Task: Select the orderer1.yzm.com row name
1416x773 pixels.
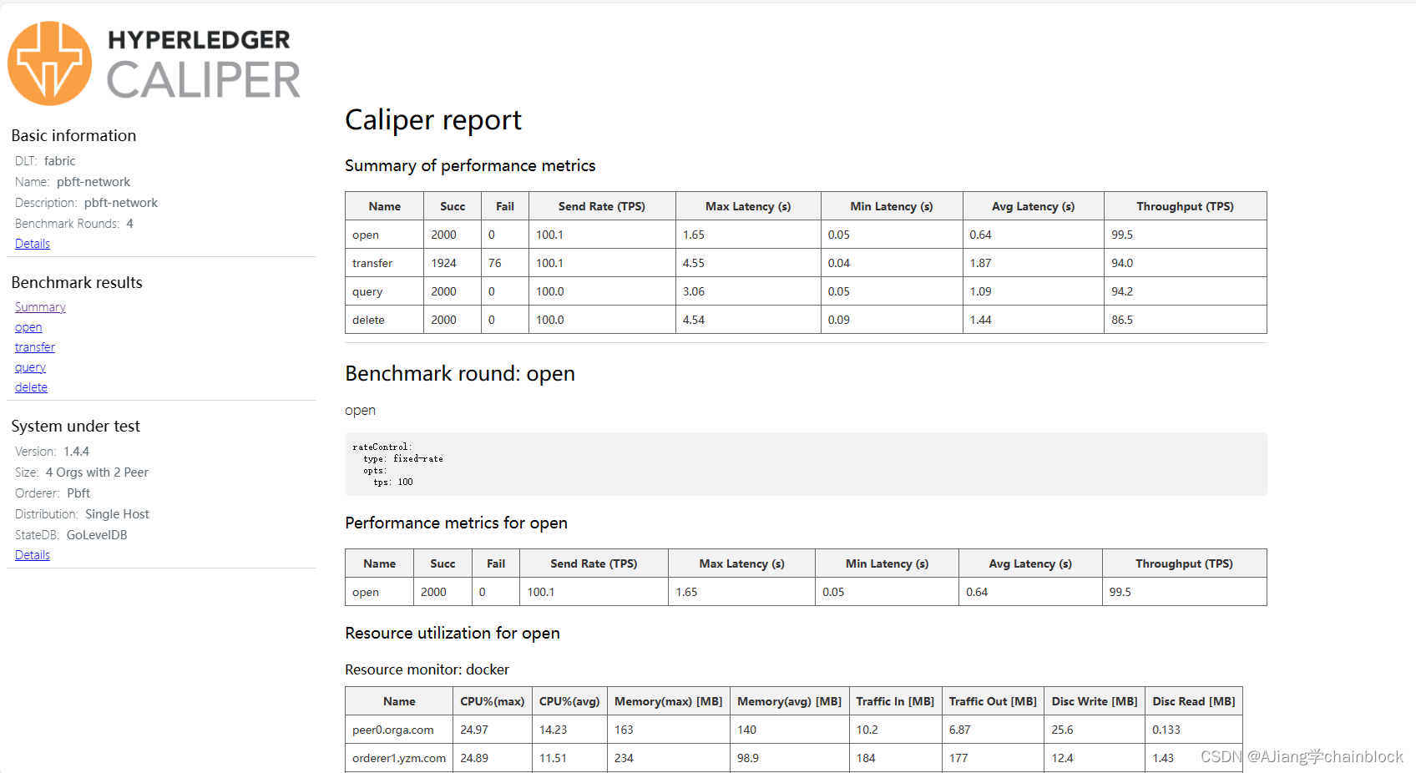Action: tap(399, 758)
